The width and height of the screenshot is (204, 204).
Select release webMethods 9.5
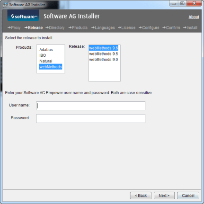[x=104, y=54]
